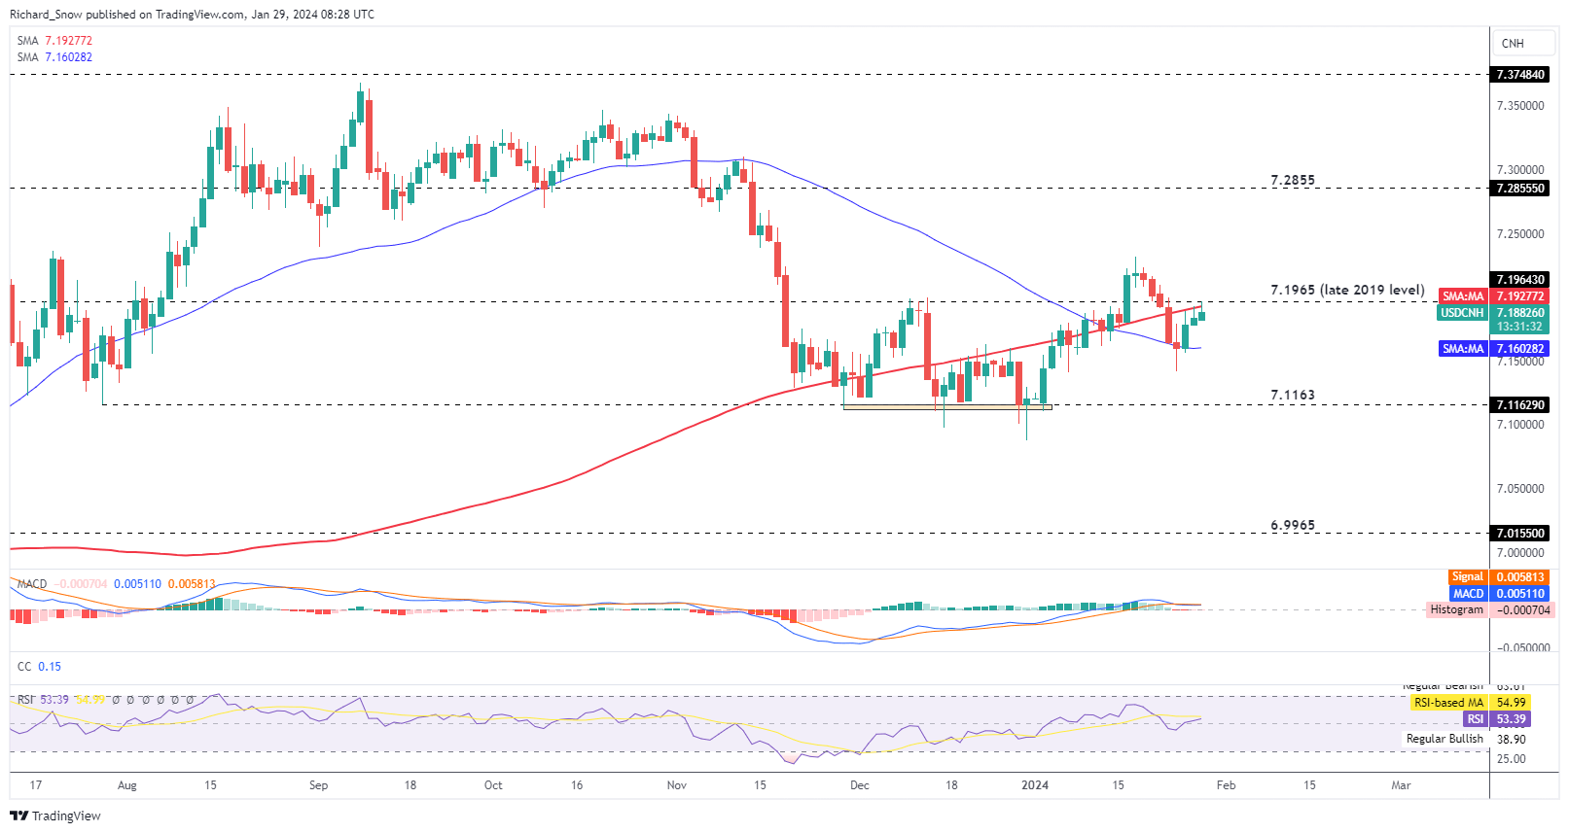Click the 7.250000 price axis label
Viewport: 1569px width, 833px height.
click(x=1519, y=234)
